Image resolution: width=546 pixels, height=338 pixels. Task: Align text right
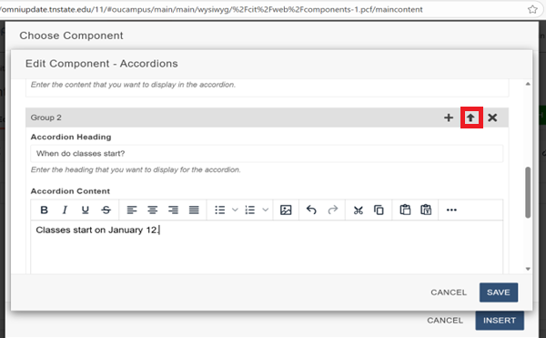click(173, 210)
